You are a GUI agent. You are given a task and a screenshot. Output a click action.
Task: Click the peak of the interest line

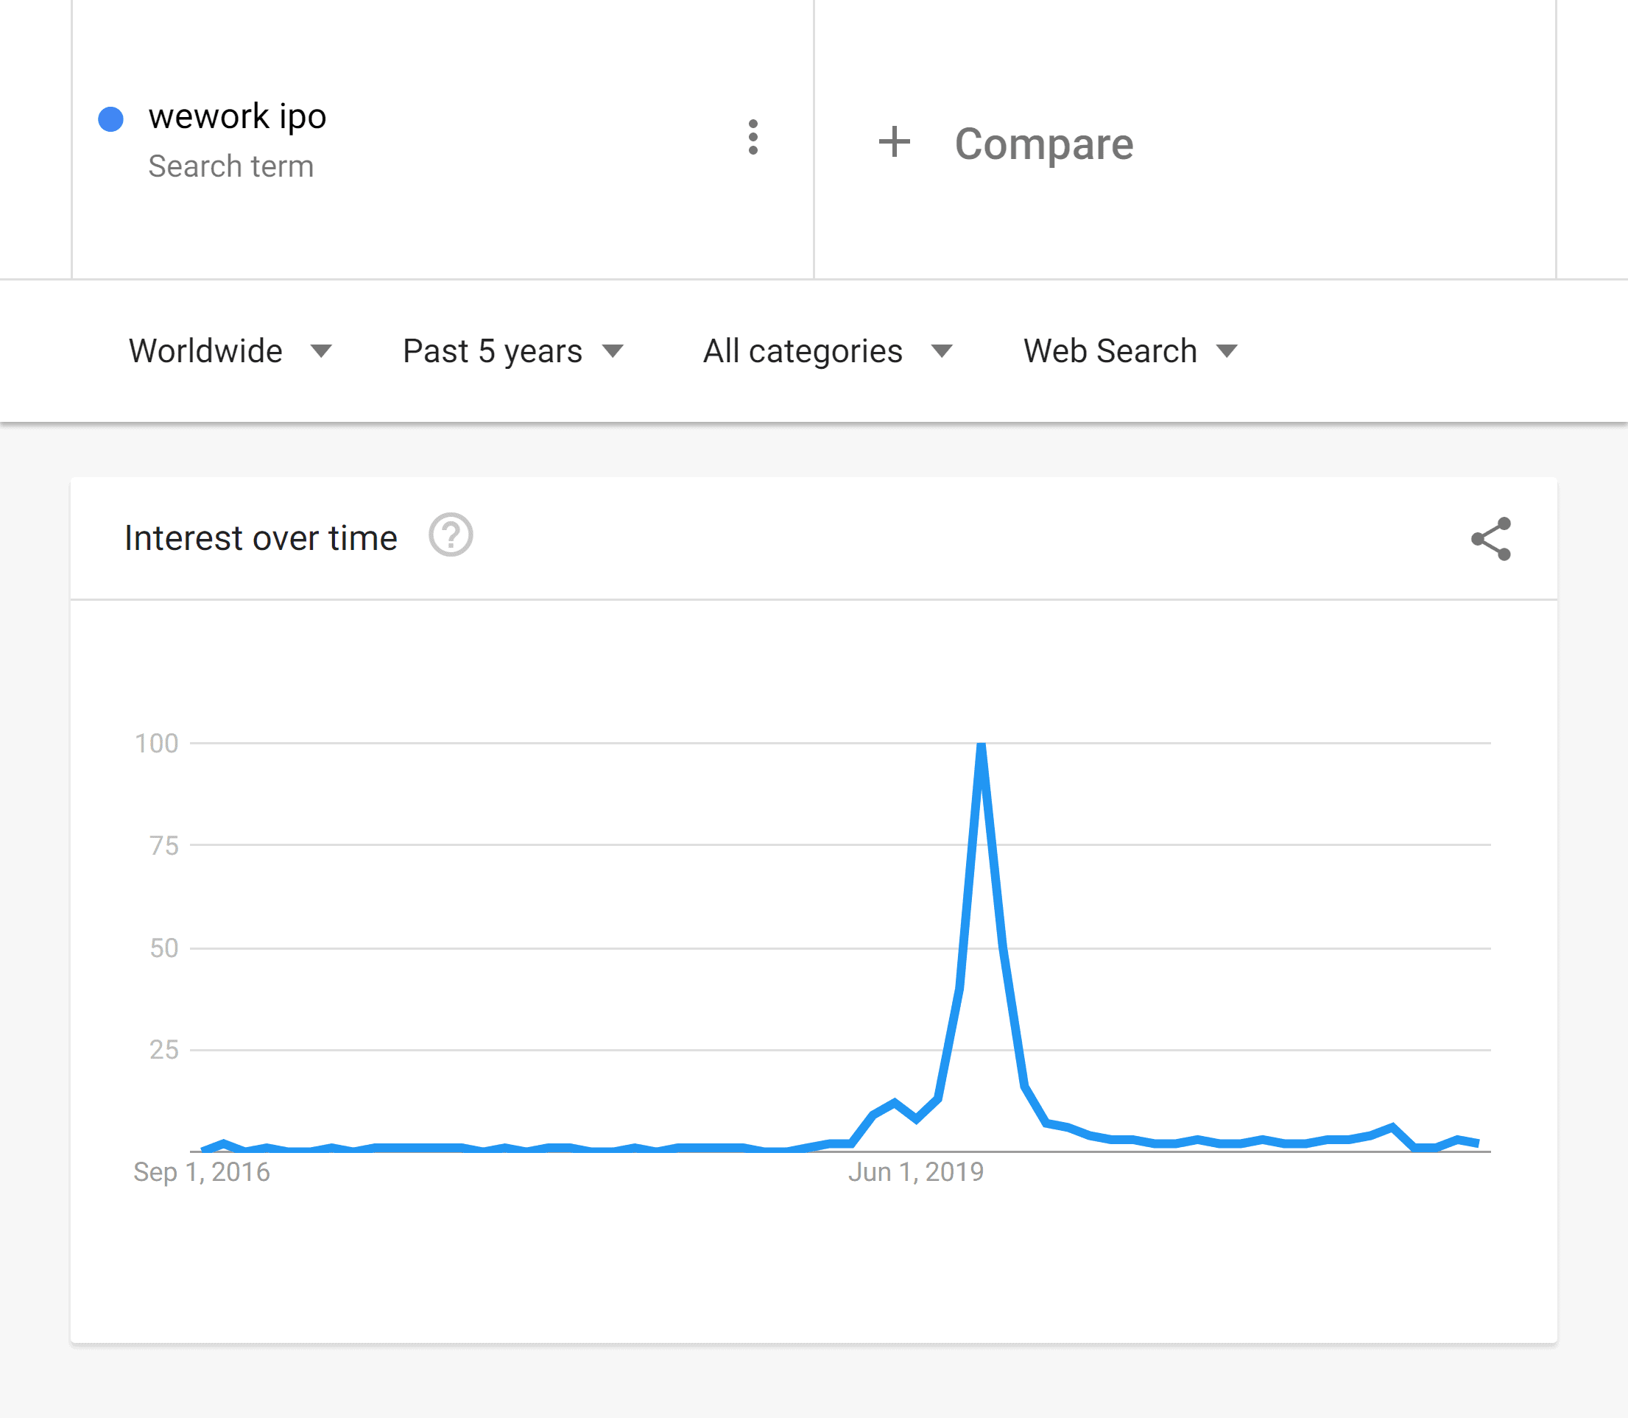982,744
